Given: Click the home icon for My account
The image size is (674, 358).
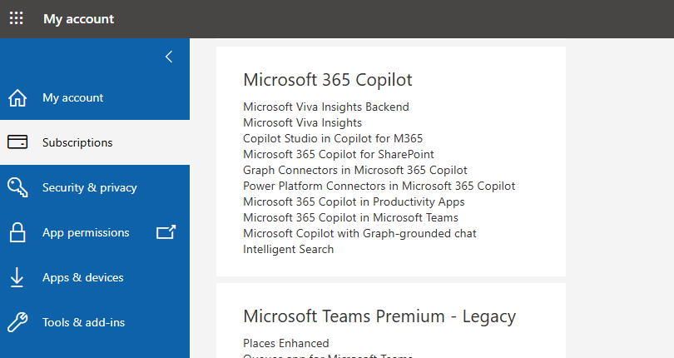Looking at the screenshot, I should [x=17, y=97].
